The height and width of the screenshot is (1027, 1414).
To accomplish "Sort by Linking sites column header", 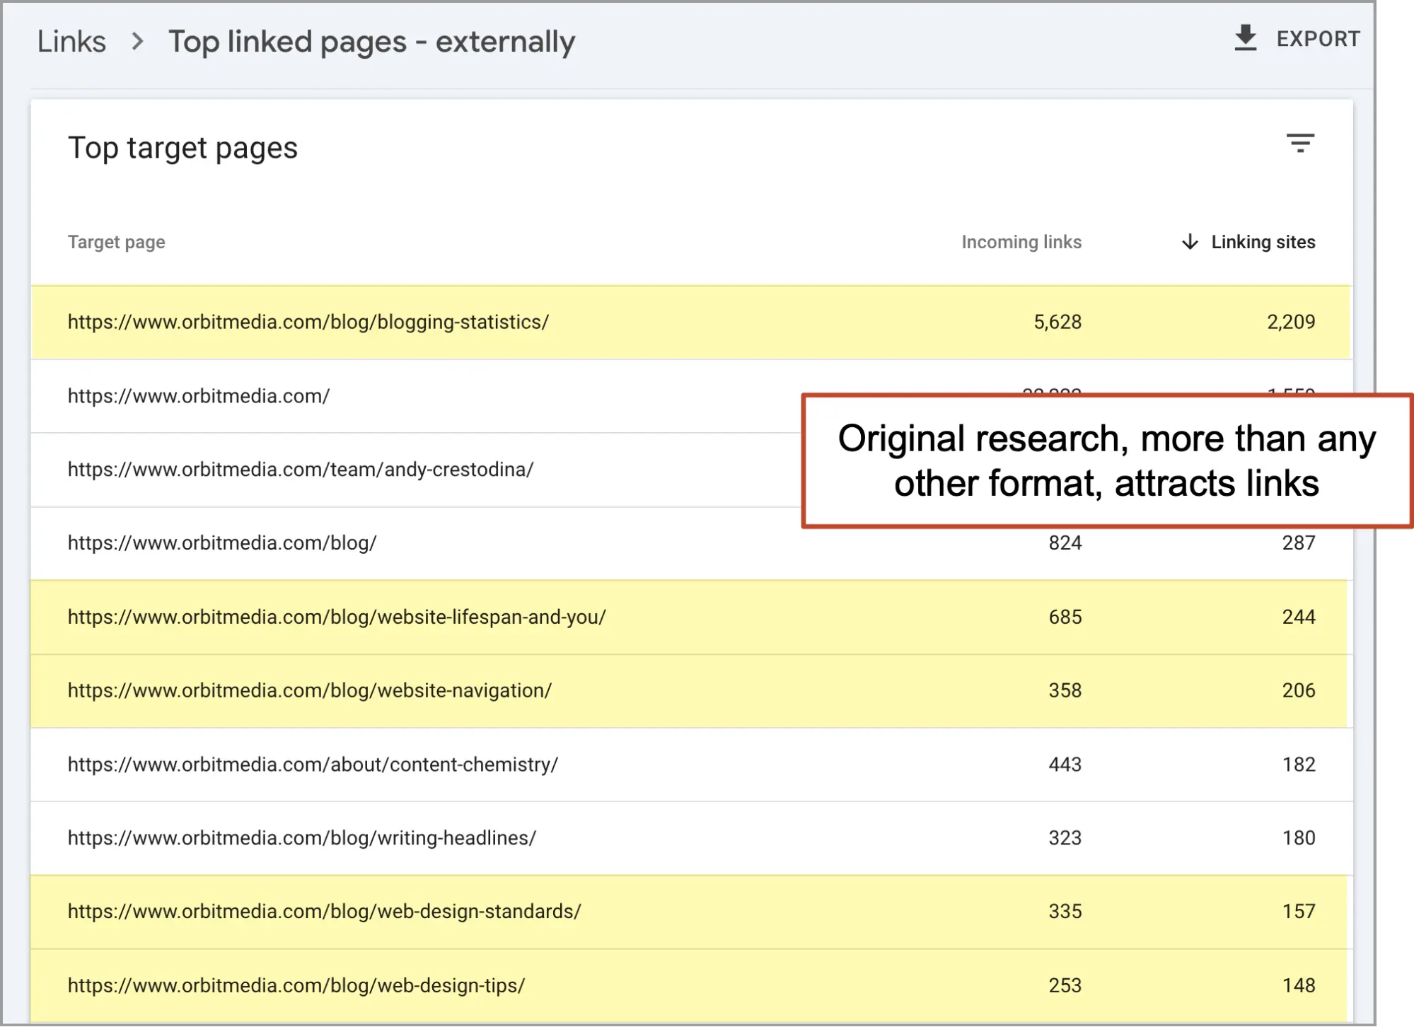I will click(1263, 242).
